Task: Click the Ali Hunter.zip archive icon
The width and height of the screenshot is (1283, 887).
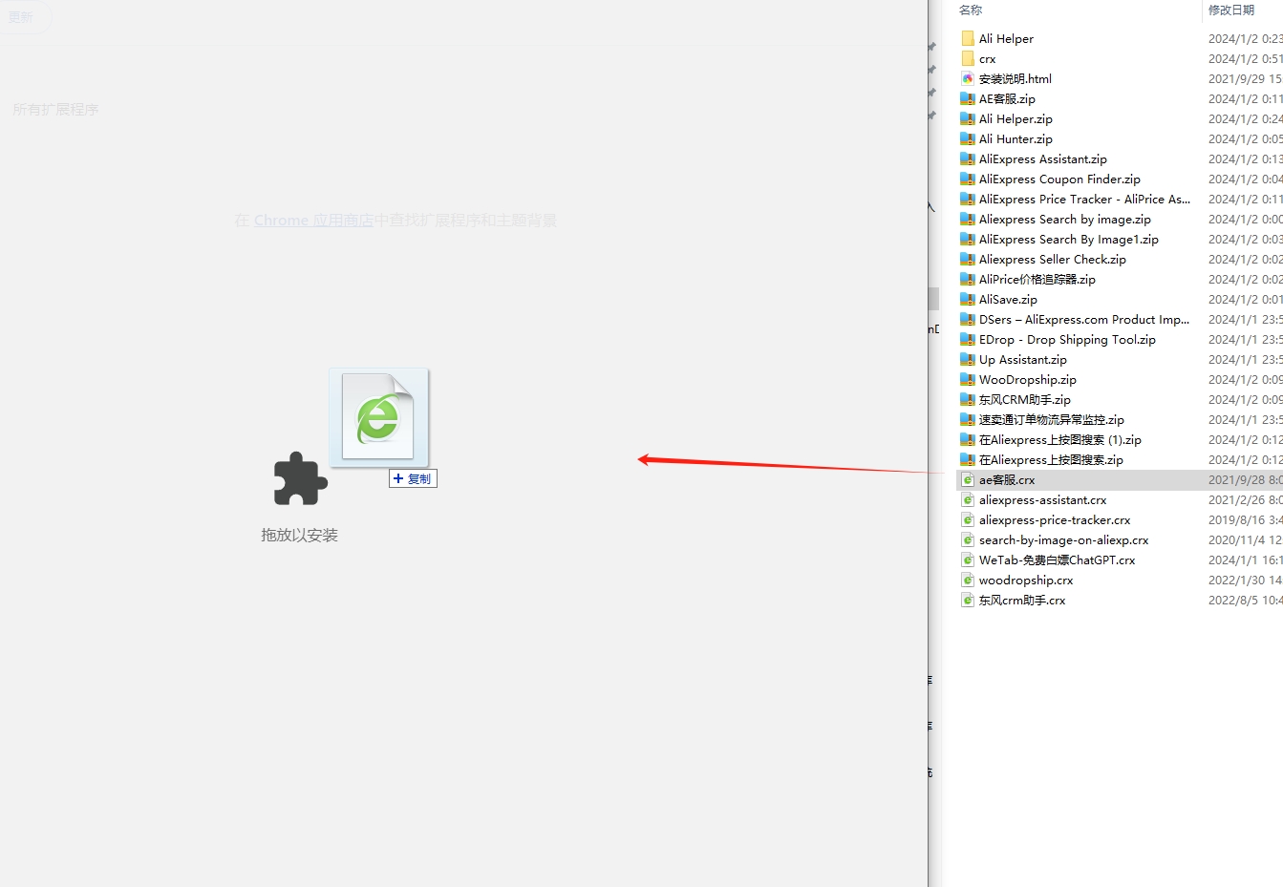Action: pyautogui.click(x=968, y=138)
